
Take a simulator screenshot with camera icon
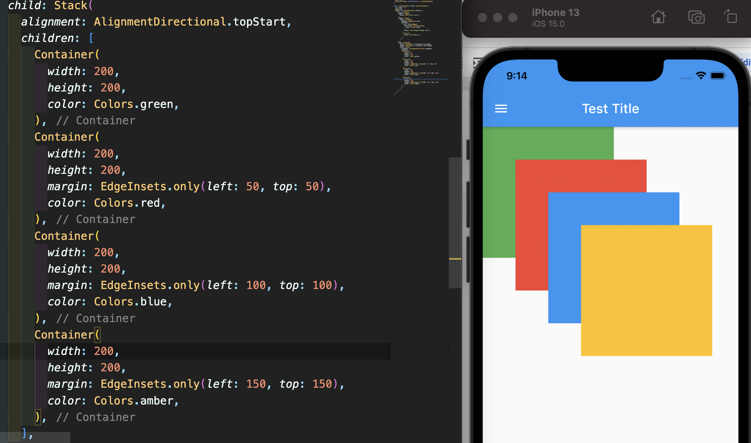pos(696,18)
